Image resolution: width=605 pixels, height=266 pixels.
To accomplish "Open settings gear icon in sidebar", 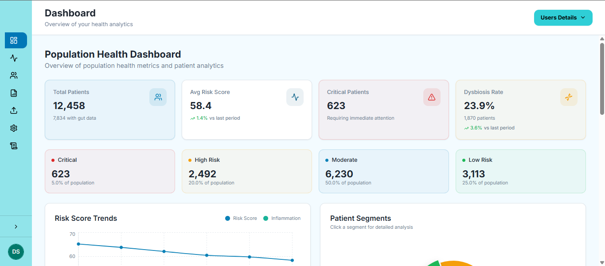I will 14,128.
